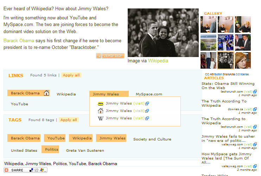
Task: Click the plus icon left of Zemified badge
Action: click(x=99, y=56)
